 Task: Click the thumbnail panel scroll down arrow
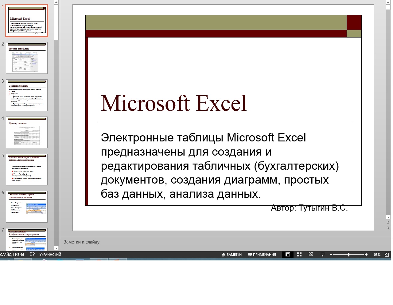pos(56,248)
